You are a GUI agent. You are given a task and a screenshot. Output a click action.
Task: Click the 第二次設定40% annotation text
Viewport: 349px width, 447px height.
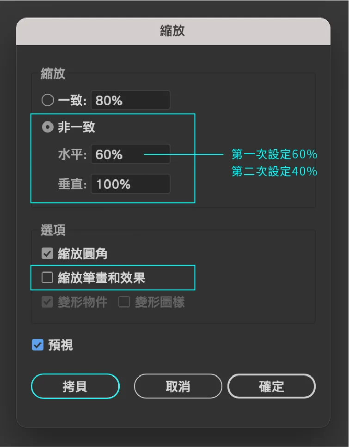click(274, 171)
